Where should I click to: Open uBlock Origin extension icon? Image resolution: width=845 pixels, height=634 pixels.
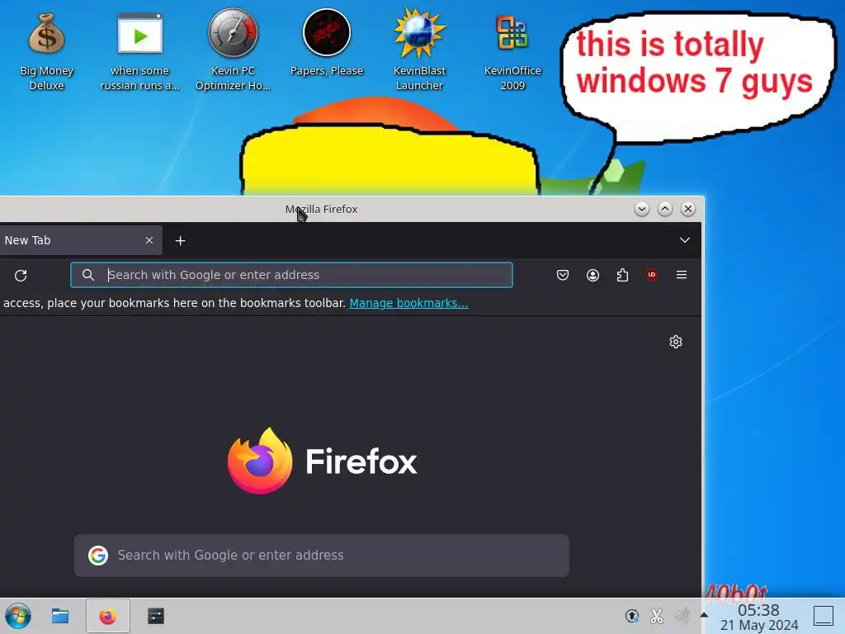click(x=652, y=275)
